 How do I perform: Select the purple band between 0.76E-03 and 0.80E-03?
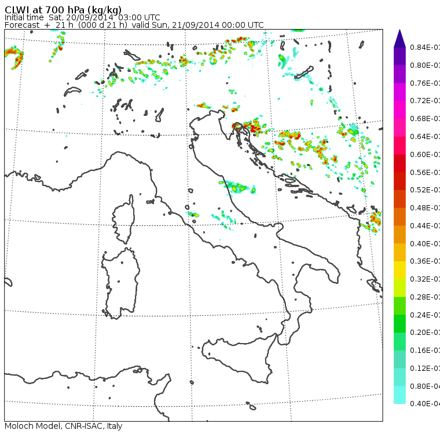point(399,74)
